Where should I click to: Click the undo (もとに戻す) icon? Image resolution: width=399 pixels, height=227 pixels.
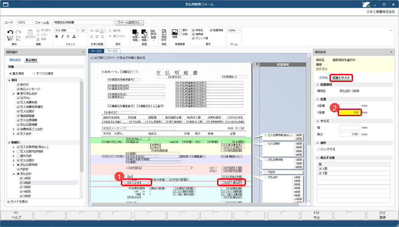(10, 32)
